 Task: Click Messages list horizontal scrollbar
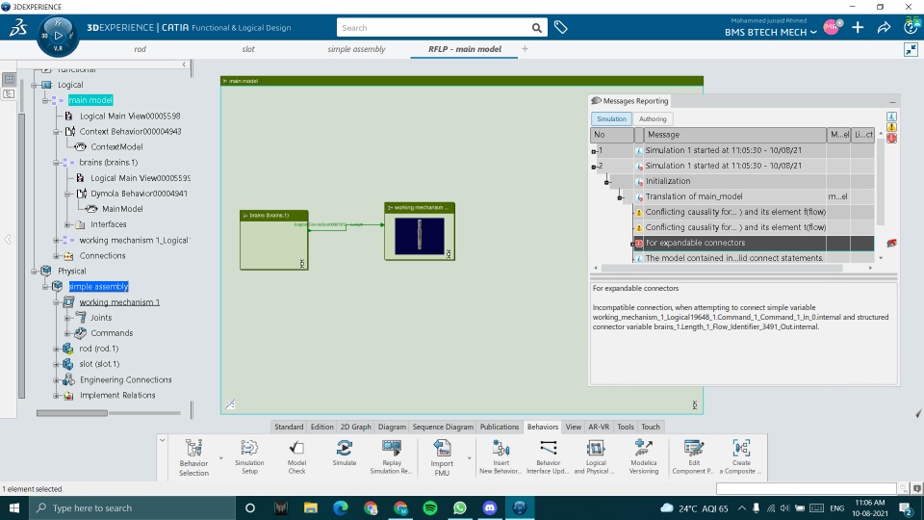pyautogui.click(x=722, y=269)
